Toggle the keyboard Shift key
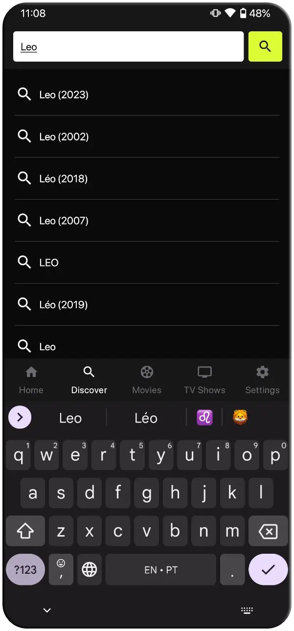Image resolution: width=294 pixels, height=631 pixels. [x=25, y=531]
